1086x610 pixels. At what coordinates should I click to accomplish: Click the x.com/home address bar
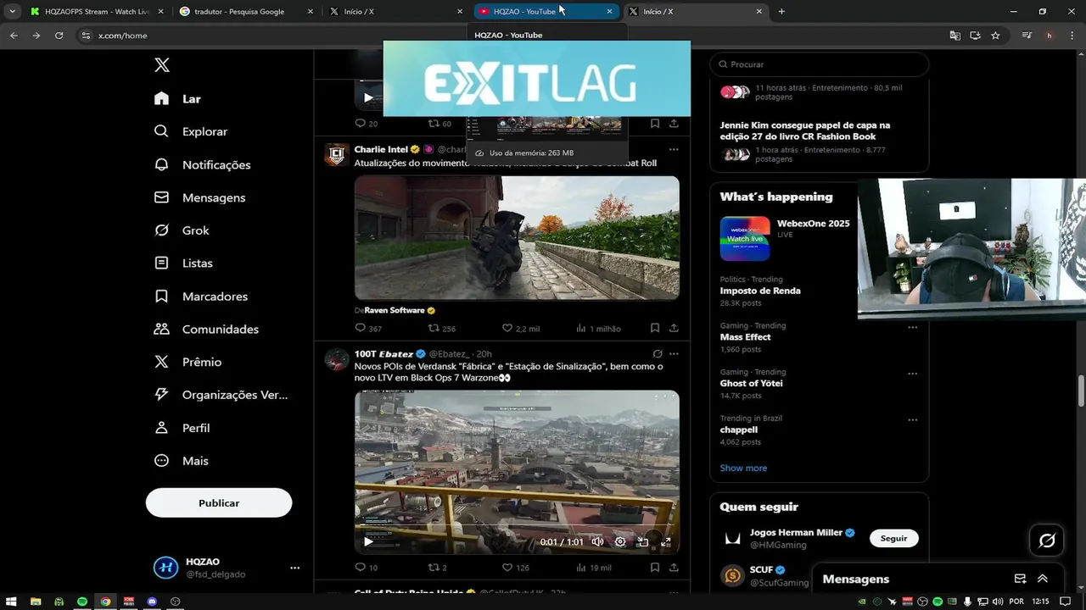(x=509, y=36)
